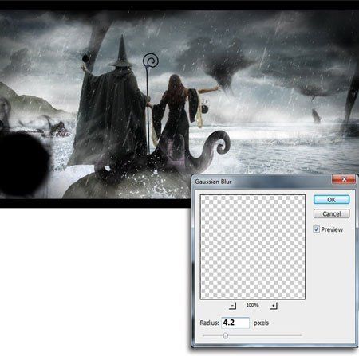Cancel the Gaussian Blur dialog
The height and width of the screenshot is (356, 359).
331,213
